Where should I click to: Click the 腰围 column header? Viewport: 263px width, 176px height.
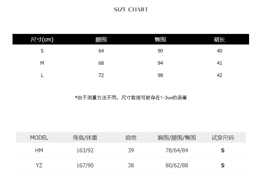point(101,39)
